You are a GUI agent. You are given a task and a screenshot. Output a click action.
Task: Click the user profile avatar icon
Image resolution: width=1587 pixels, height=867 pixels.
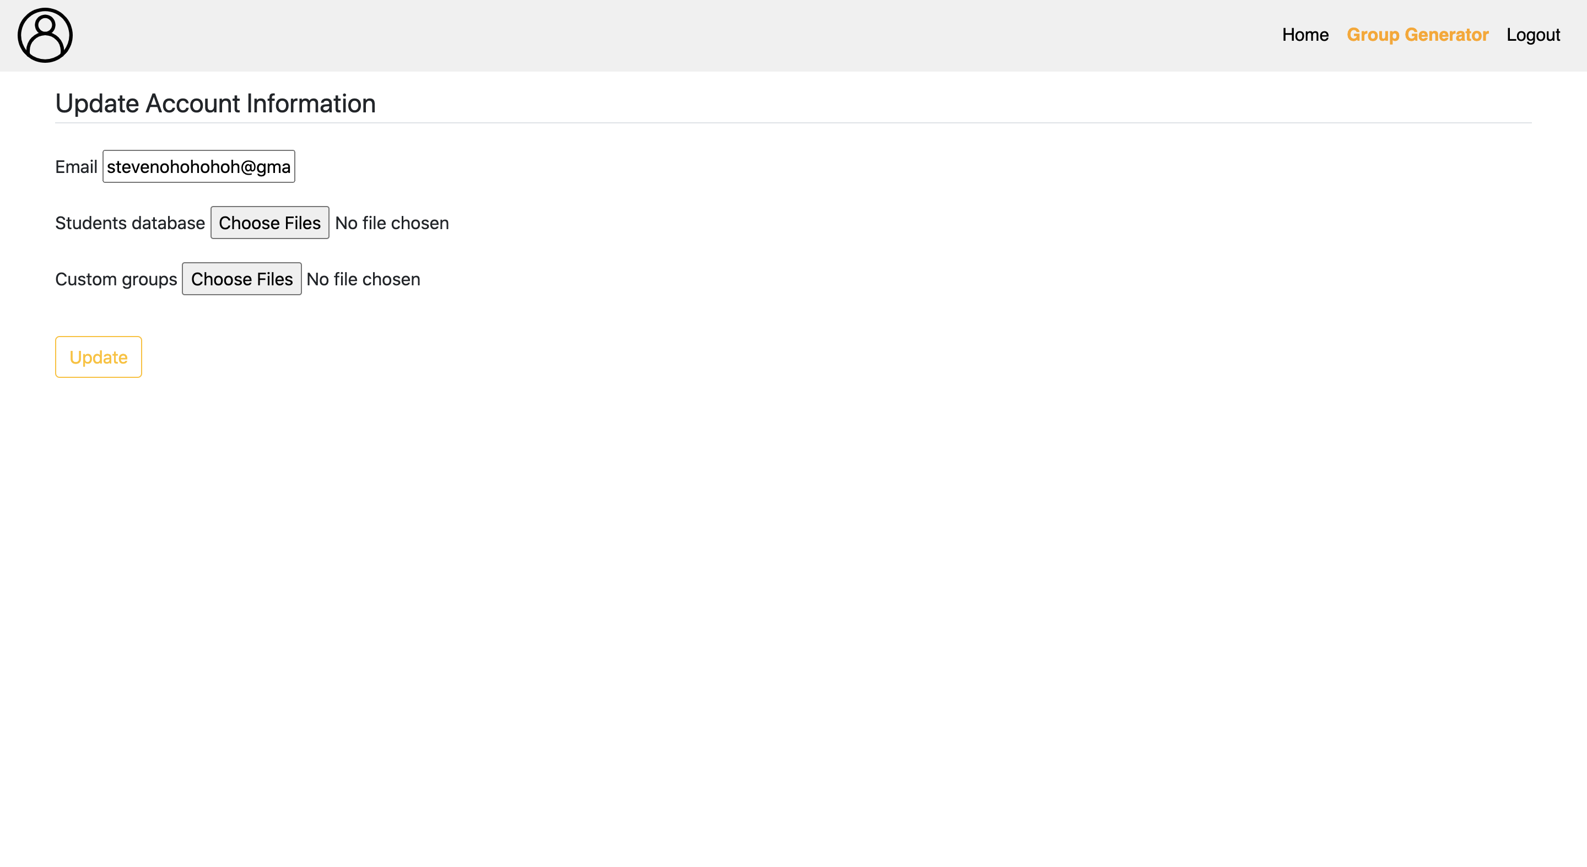click(x=45, y=35)
